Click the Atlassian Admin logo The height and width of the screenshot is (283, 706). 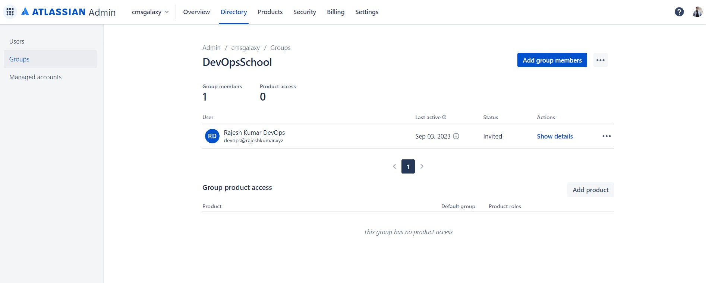coord(69,12)
